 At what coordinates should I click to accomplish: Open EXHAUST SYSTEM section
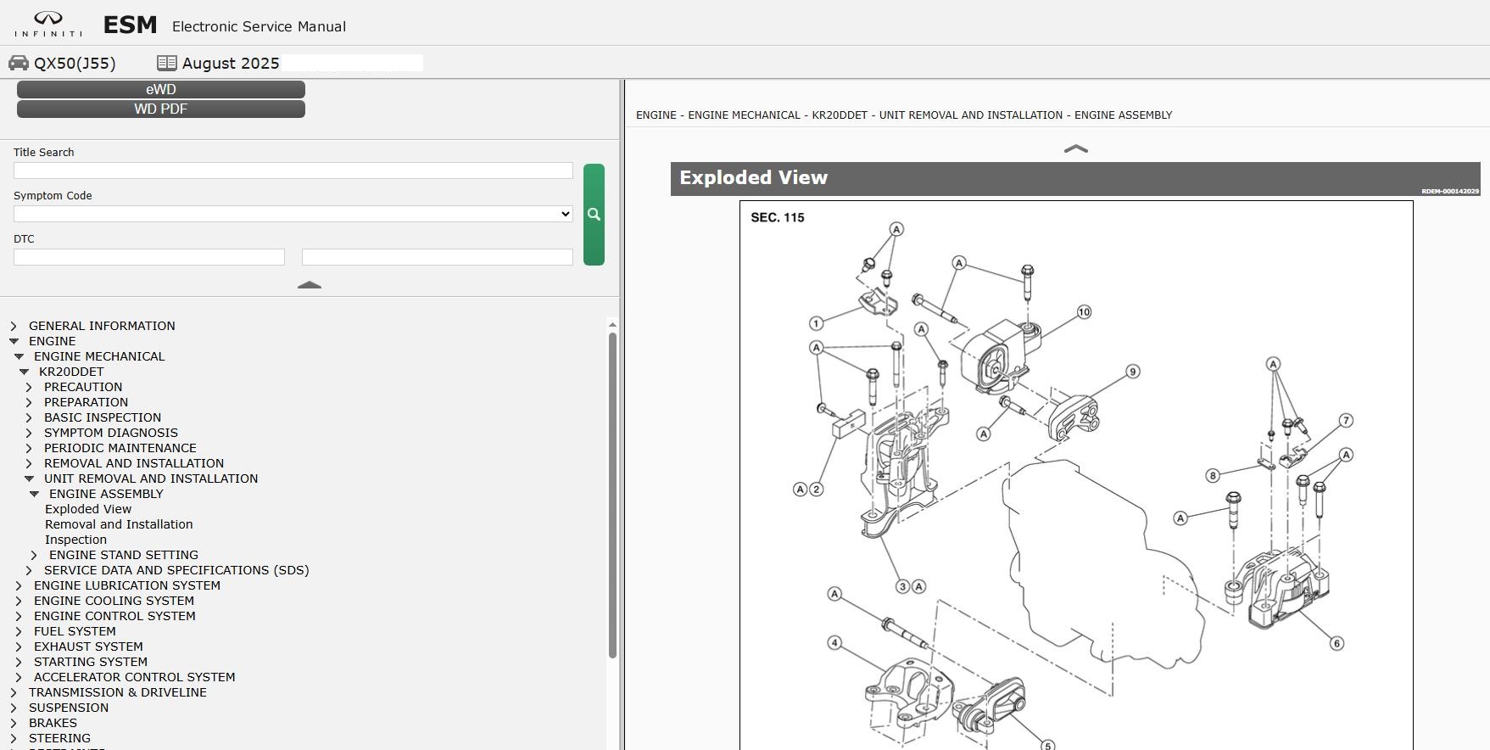click(88, 646)
